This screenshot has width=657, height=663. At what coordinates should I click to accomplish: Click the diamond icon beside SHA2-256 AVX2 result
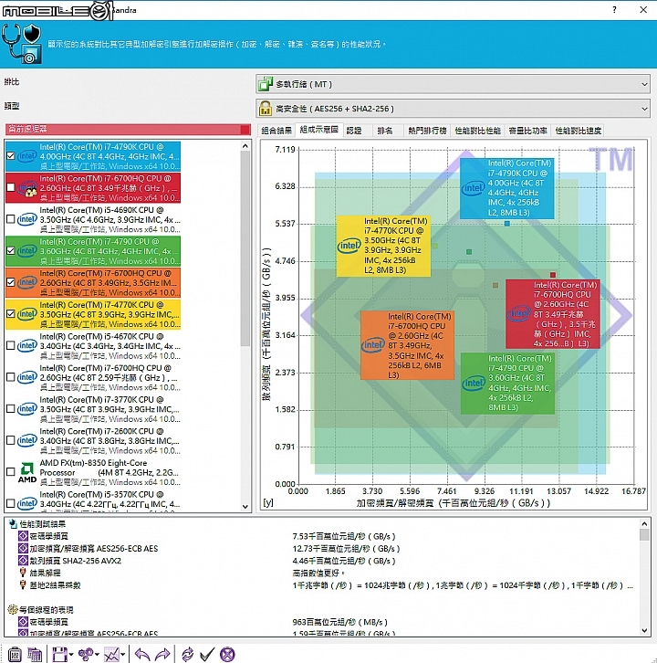coord(23,561)
